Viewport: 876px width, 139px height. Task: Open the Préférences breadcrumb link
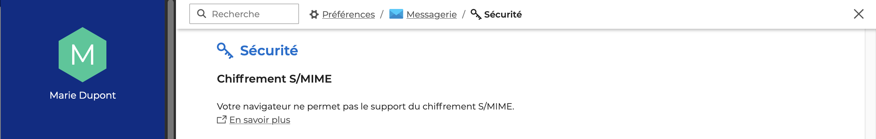click(x=349, y=14)
